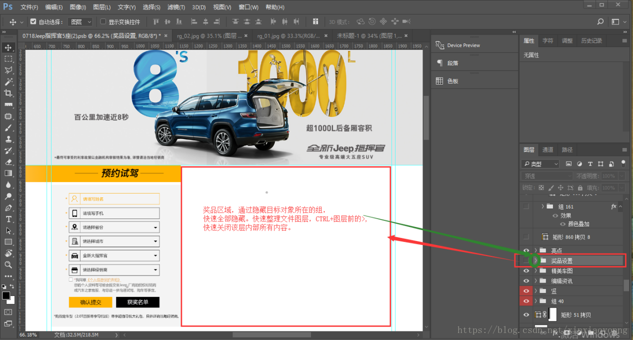This screenshot has width=633, height=340.
Task: Hide the 编辑资讯 group layer
Action: (526, 281)
